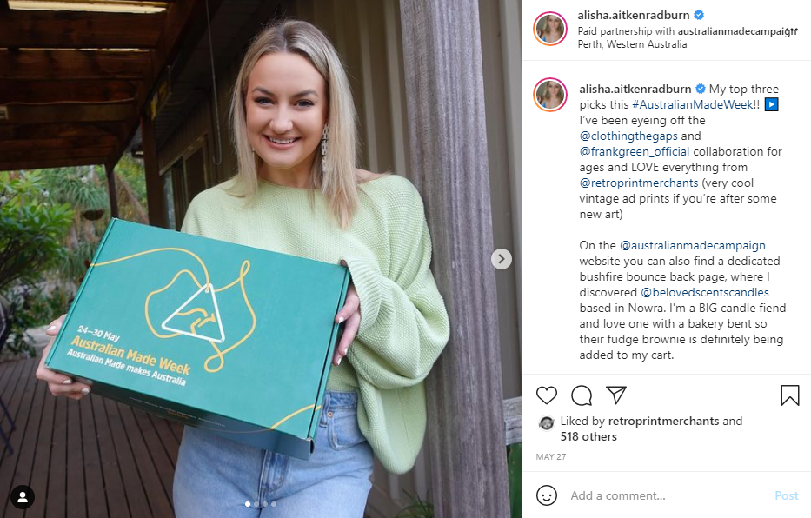Viewport: 811px width, 518px height.
Task: Go to next photo with arrow
Action: pos(502,259)
